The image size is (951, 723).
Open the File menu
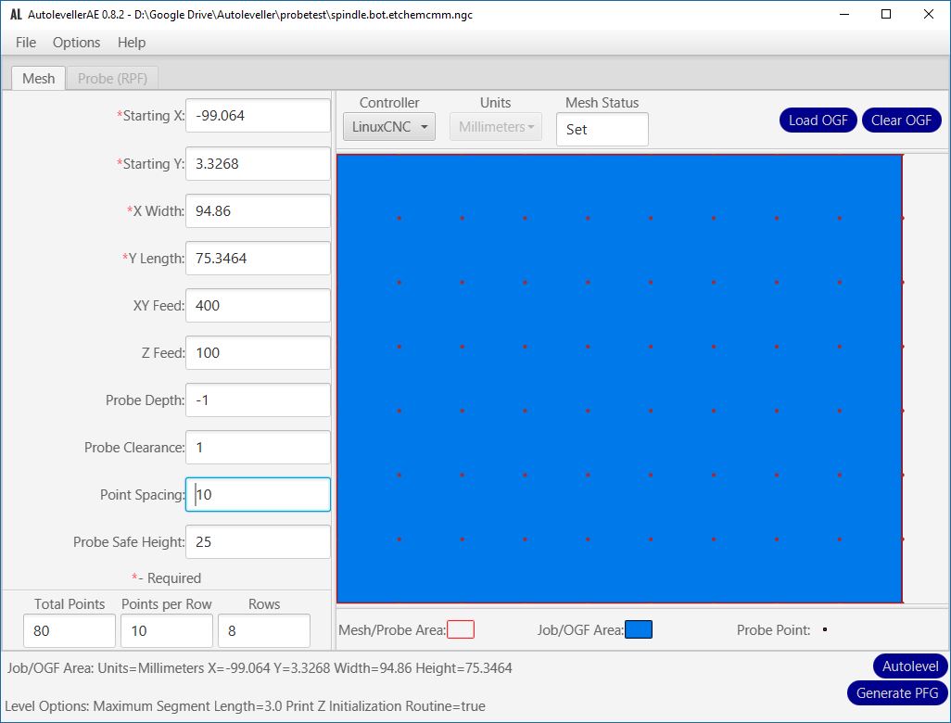[26, 43]
